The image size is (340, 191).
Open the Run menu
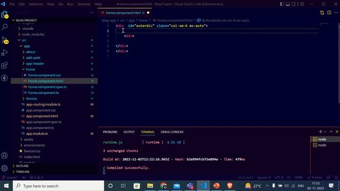click(70, 4)
